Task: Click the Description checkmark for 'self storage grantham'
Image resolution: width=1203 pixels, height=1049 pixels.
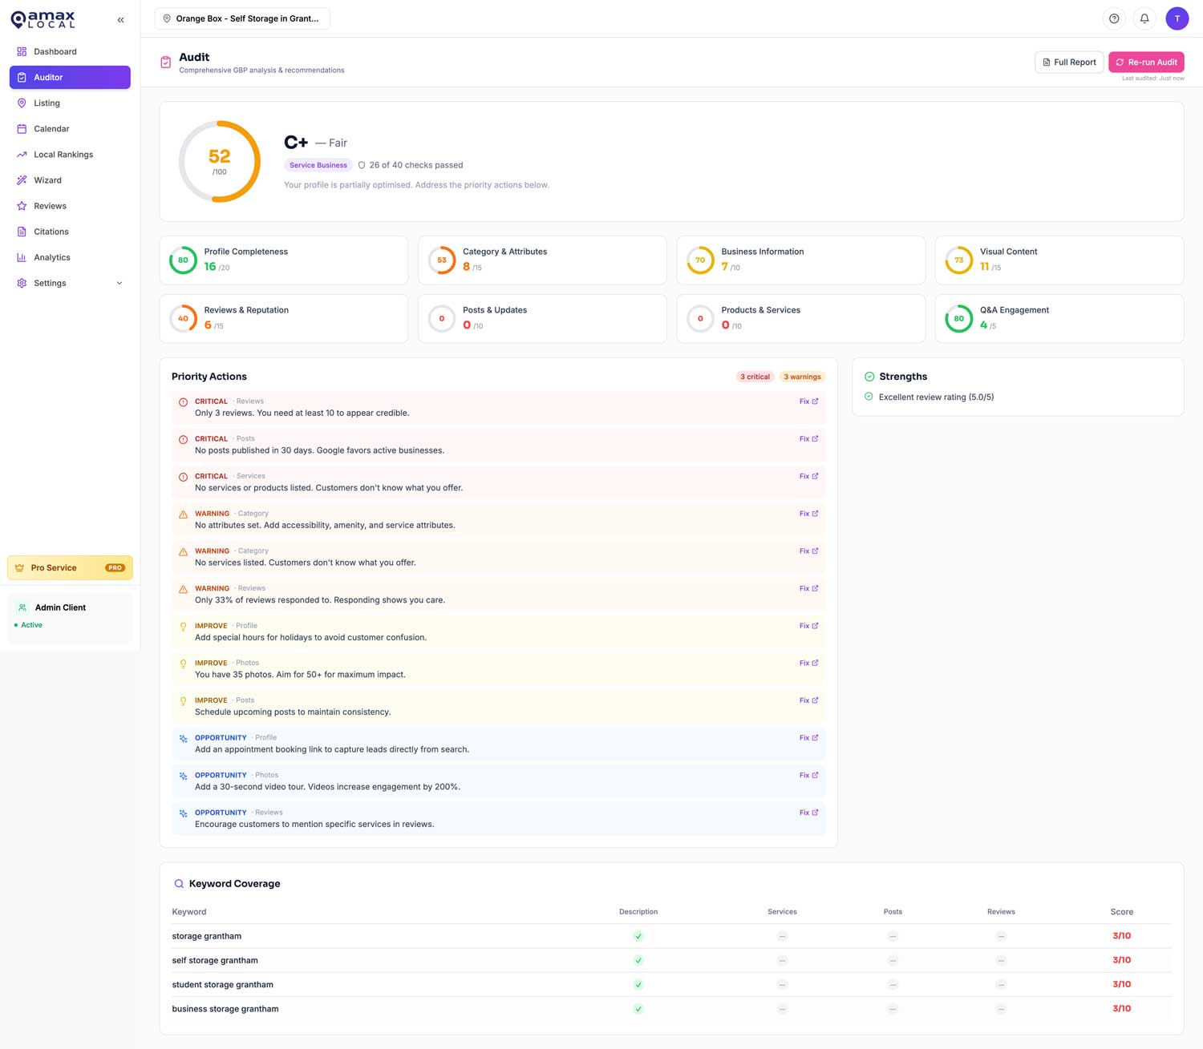Action: pos(638,960)
